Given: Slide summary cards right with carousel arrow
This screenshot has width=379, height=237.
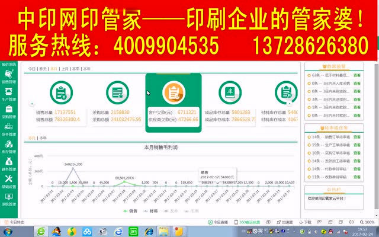Looking at the screenshot, I should click(x=290, y=104).
